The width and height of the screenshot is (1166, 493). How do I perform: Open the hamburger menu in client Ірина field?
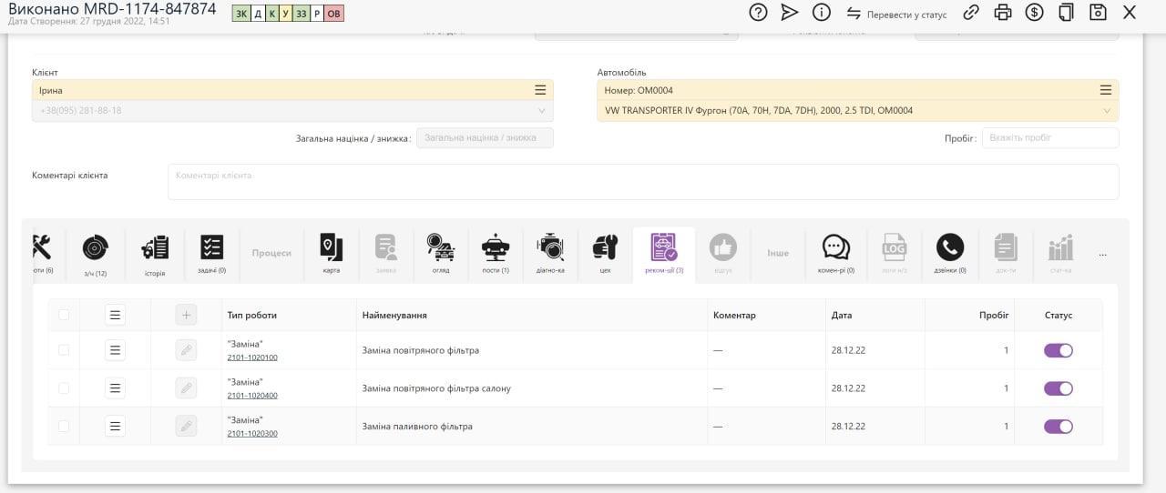540,90
